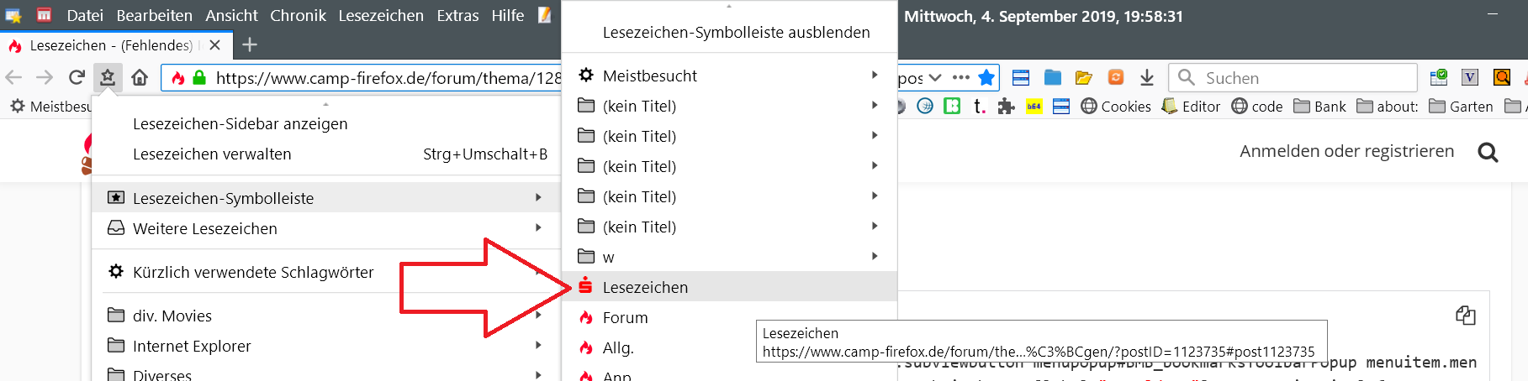
Task: Click the orange sync refresh icon
Action: coord(1116,78)
